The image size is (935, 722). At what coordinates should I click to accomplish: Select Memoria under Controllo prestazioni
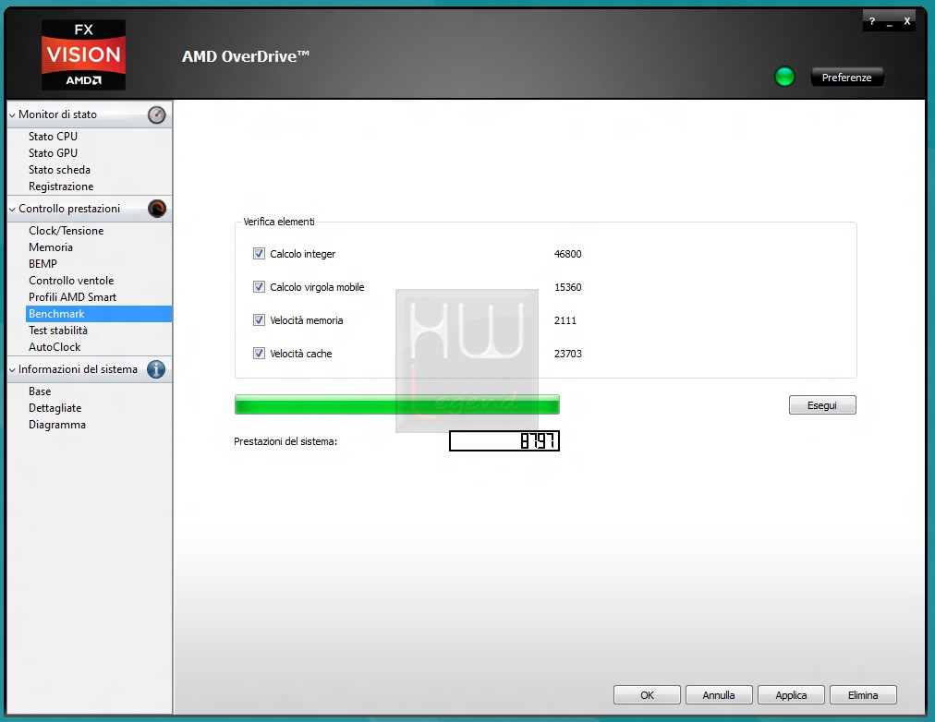pyautogui.click(x=51, y=247)
